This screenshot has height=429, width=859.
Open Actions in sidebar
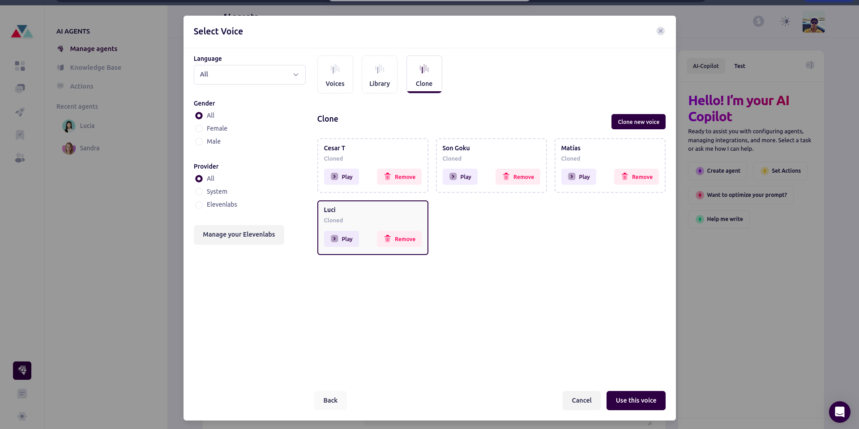81,86
